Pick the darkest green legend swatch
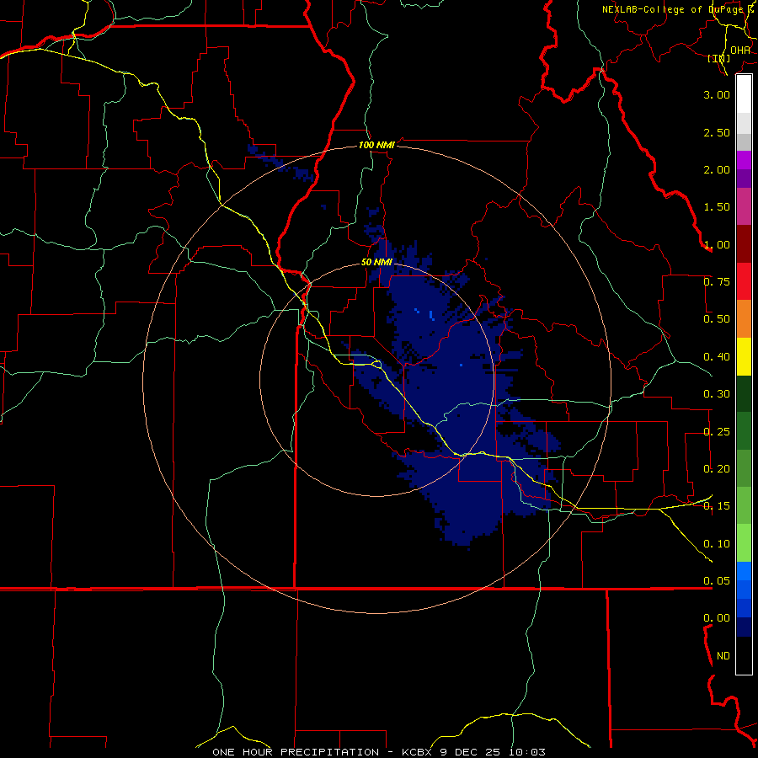 click(744, 393)
